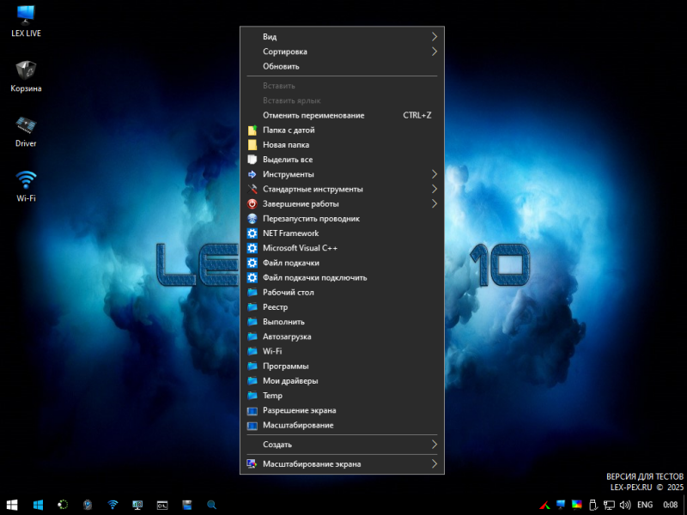Open the LEX LIVE desktop icon
The image size is (687, 515).
point(27,15)
